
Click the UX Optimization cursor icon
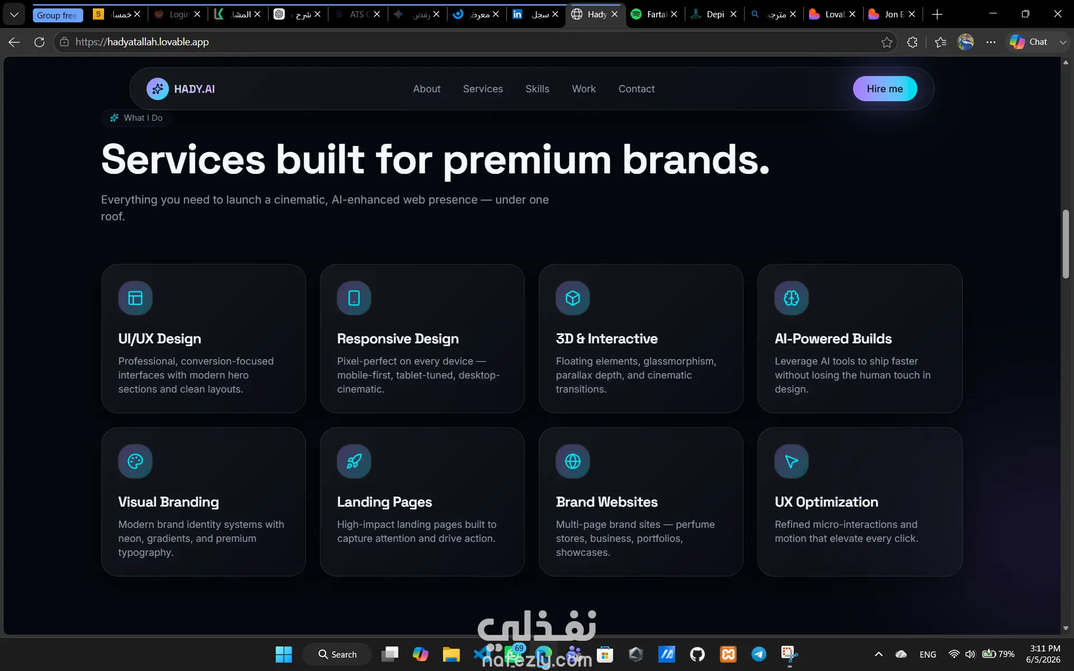point(792,461)
